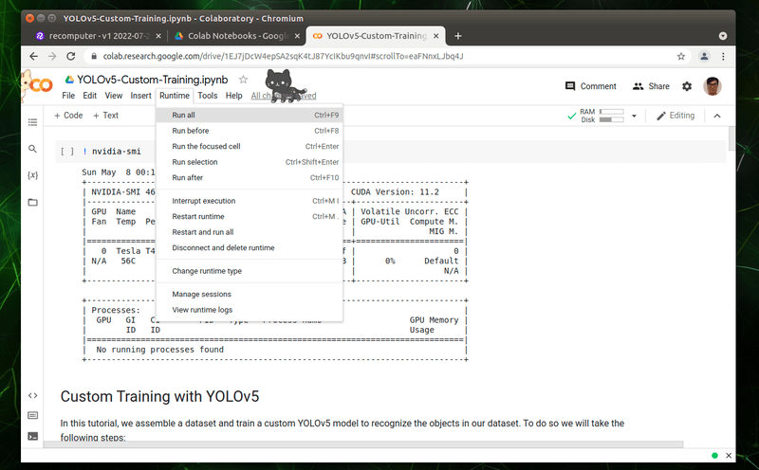Image resolution: width=759 pixels, height=470 pixels.
Task: Open the Edit menu
Action: tap(89, 96)
